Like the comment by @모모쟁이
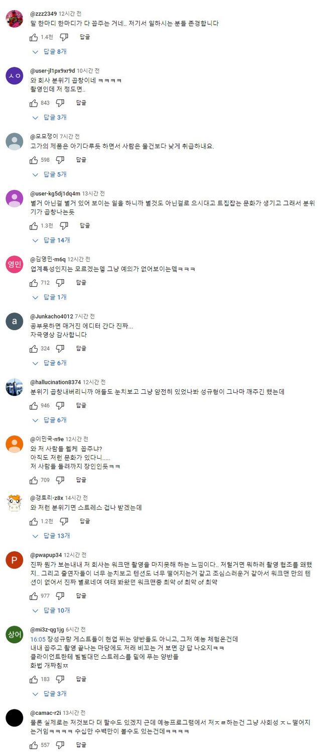This screenshot has height=752, width=321. (34, 160)
